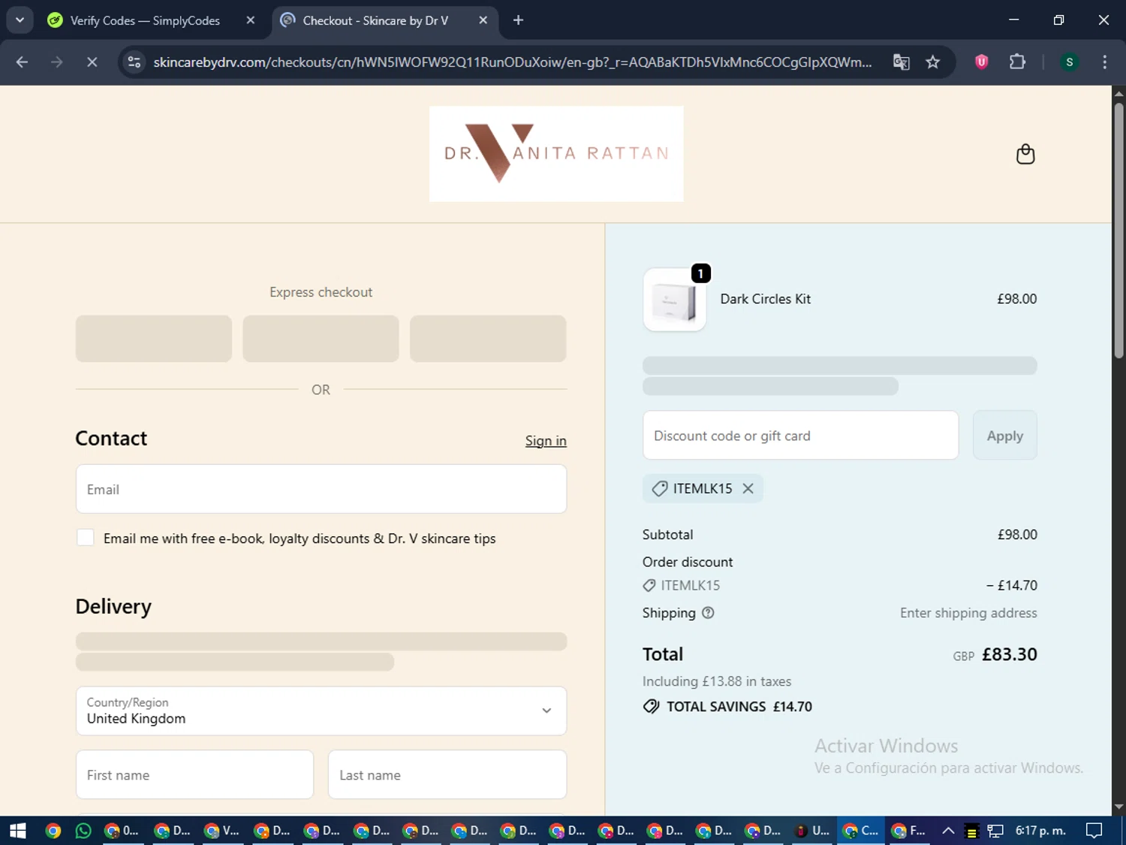Focus the Discount code or gift card field
Image resolution: width=1126 pixels, height=845 pixels.
[800, 436]
